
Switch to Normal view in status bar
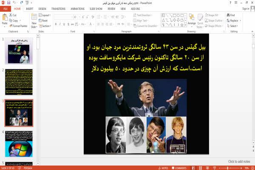click(x=193, y=168)
